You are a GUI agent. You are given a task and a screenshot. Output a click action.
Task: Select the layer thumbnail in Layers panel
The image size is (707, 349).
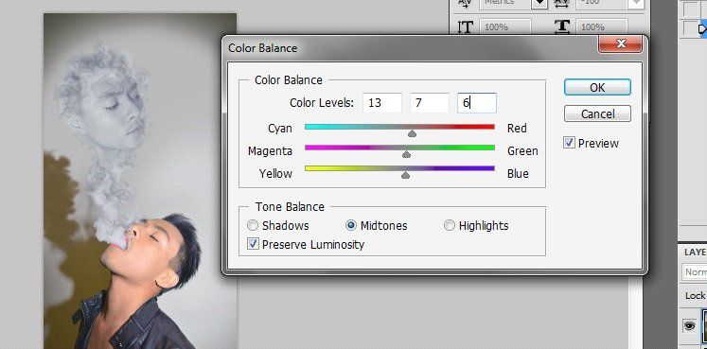[704, 324]
